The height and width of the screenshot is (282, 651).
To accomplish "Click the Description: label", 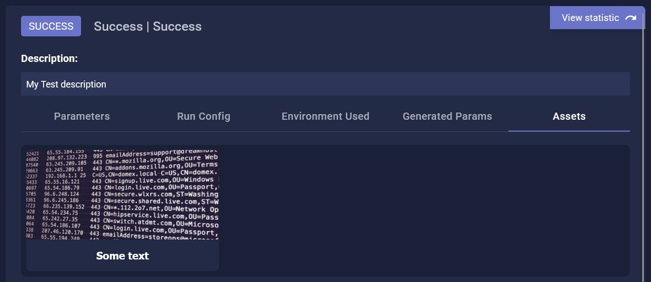I will (49, 58).
